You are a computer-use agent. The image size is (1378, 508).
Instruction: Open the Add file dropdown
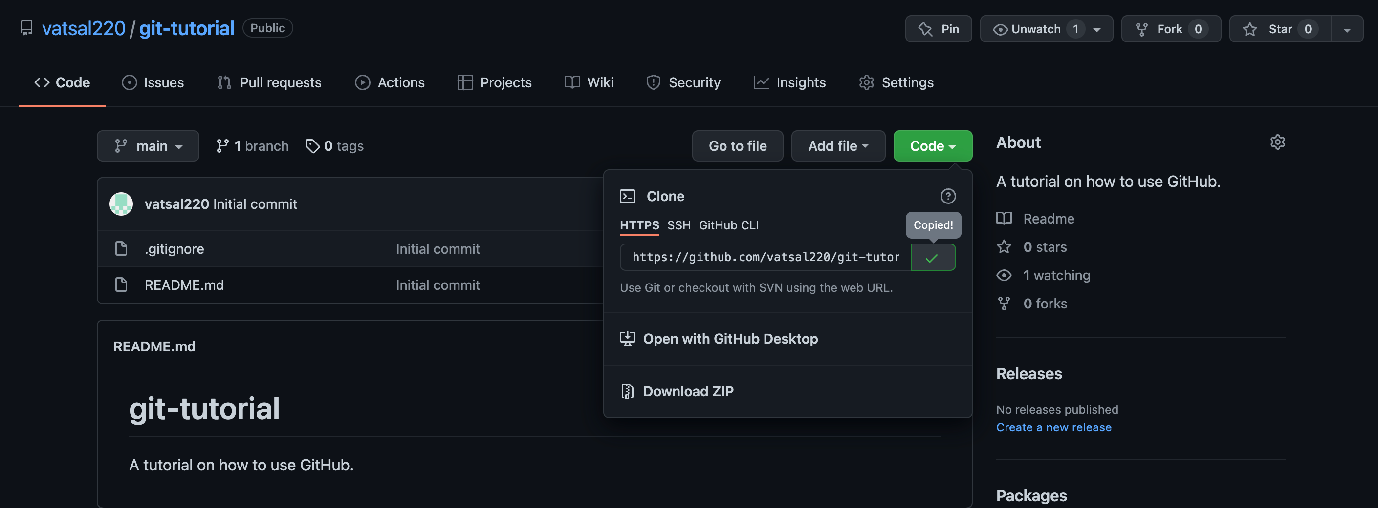838,146
